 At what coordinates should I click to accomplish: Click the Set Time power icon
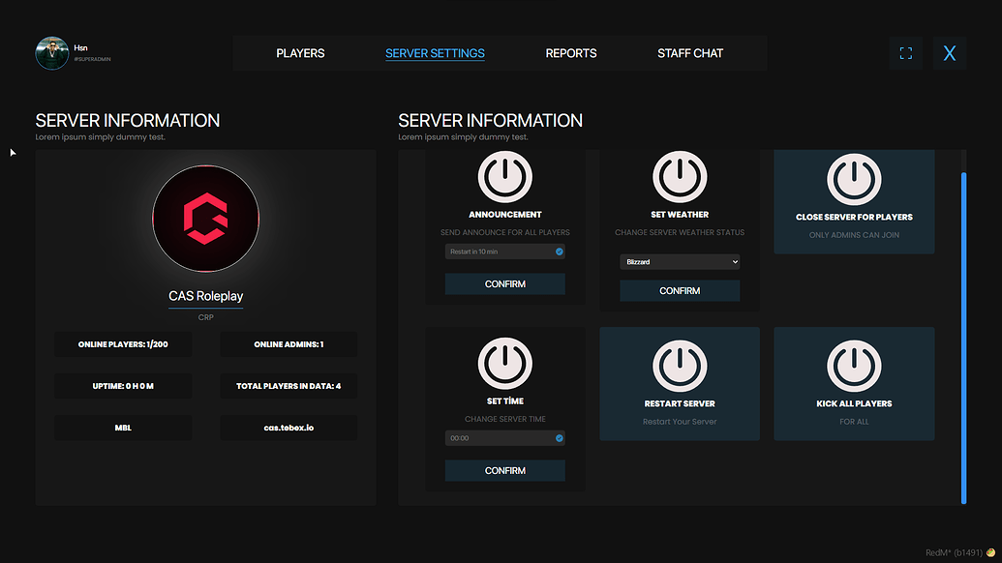504,364
